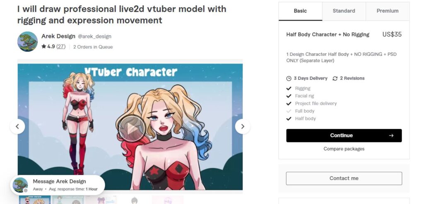Click the Arek Design profile avatar
The width and height of the screenshot is (424, 204).
tap(28, 42)
